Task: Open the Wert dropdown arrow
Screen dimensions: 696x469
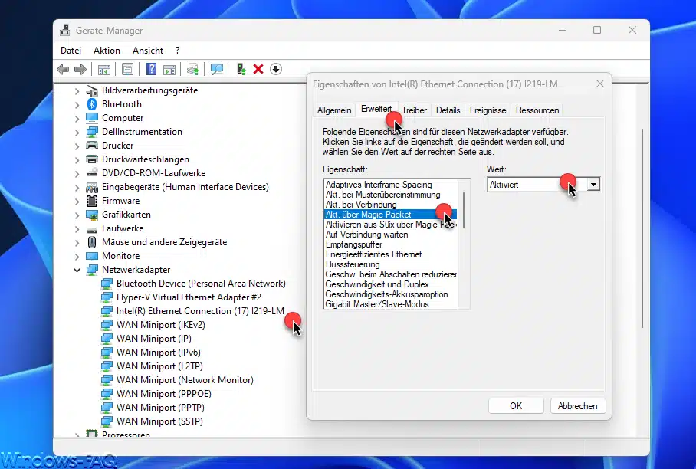Action: [593, 185]
